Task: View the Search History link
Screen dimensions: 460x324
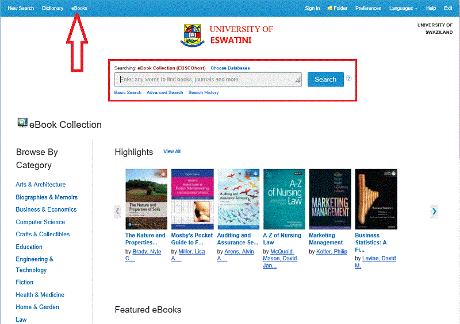Action: [x=204, y=92]
